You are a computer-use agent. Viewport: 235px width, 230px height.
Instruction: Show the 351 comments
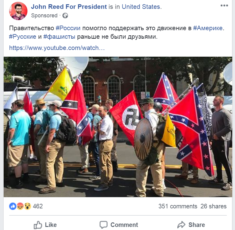coord(178,206)
